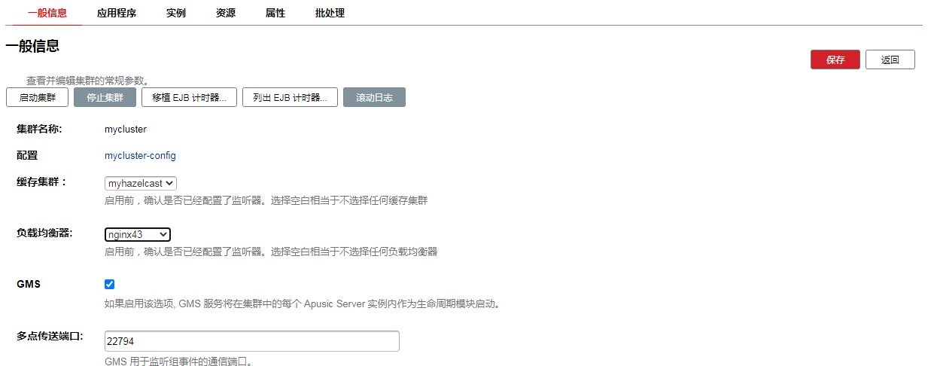Open the 负载均衡器 nginx43 dropdown
The height and width of the screenshot is (366, 931).
click(138, 234)
